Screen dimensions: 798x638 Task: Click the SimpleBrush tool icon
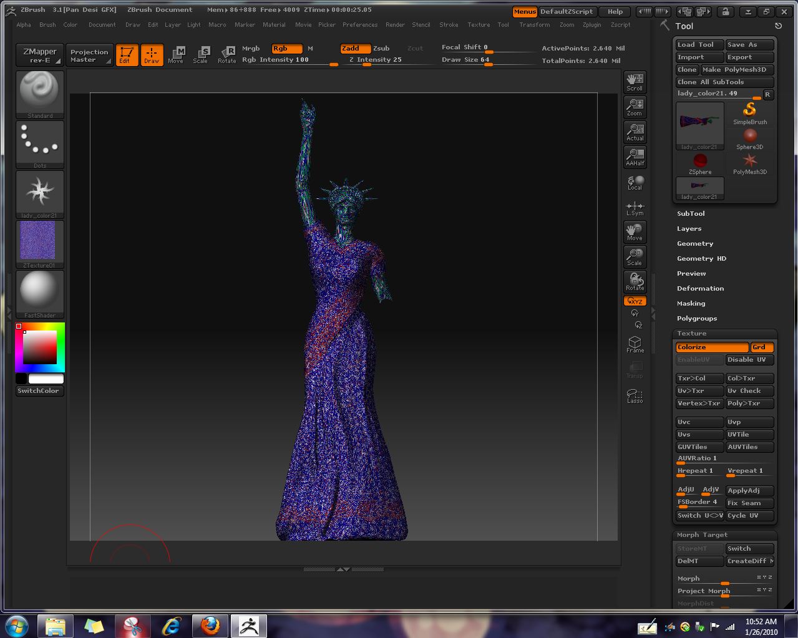tap(749, 111)
